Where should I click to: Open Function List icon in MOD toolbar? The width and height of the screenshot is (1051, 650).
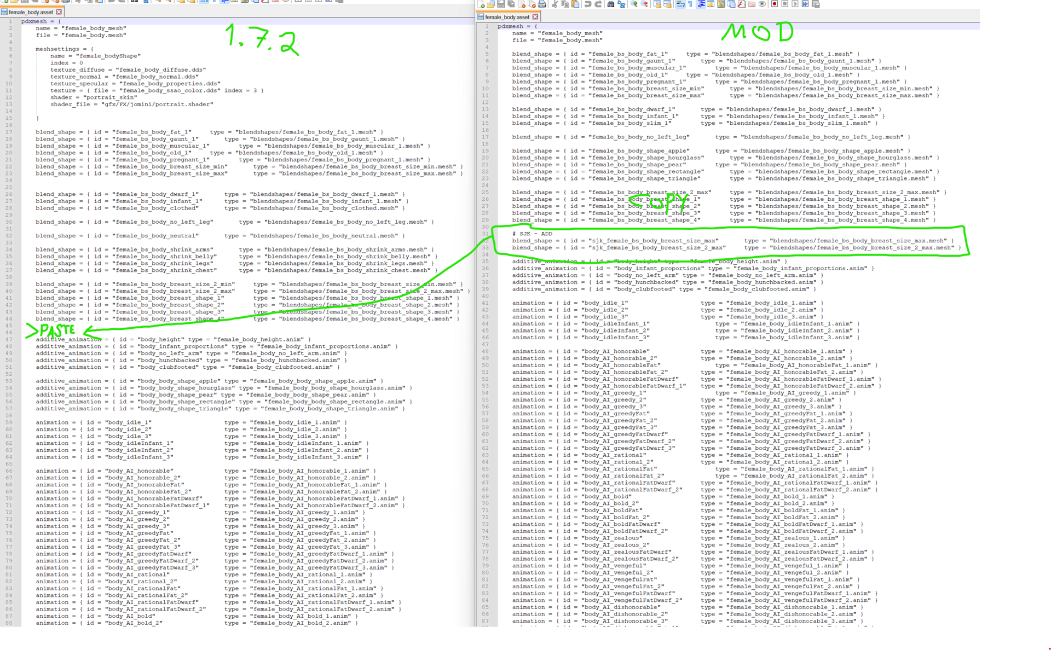tap(741, 4)
